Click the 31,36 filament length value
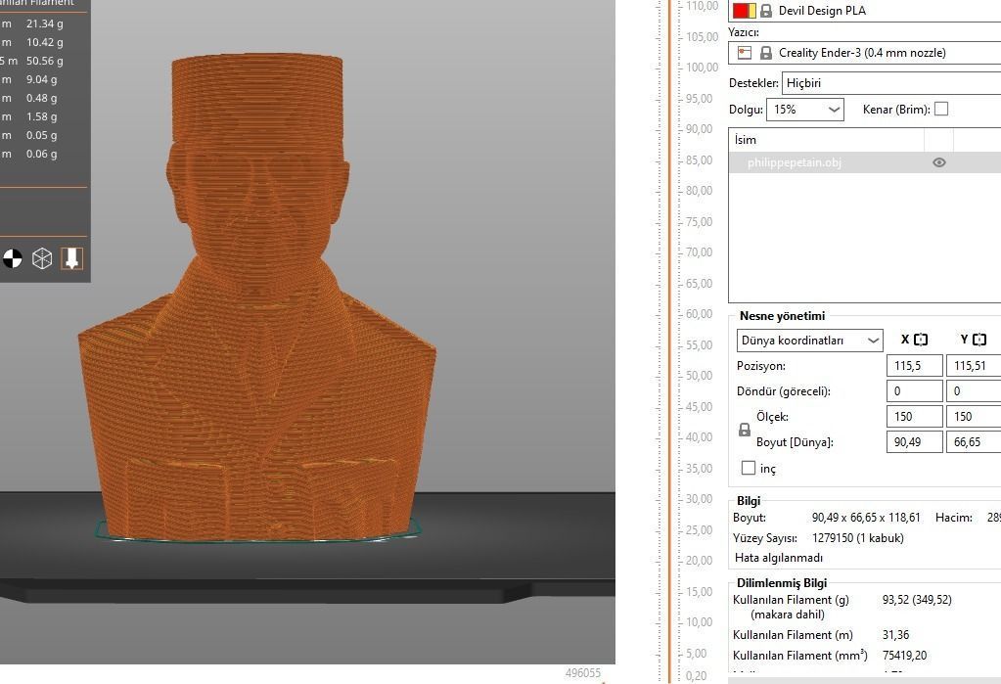The height and width of the screenshot is (684, 1001). (x=895, y=635)
